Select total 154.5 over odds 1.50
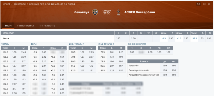Screen dimensions: 214x96 point(14,52)
